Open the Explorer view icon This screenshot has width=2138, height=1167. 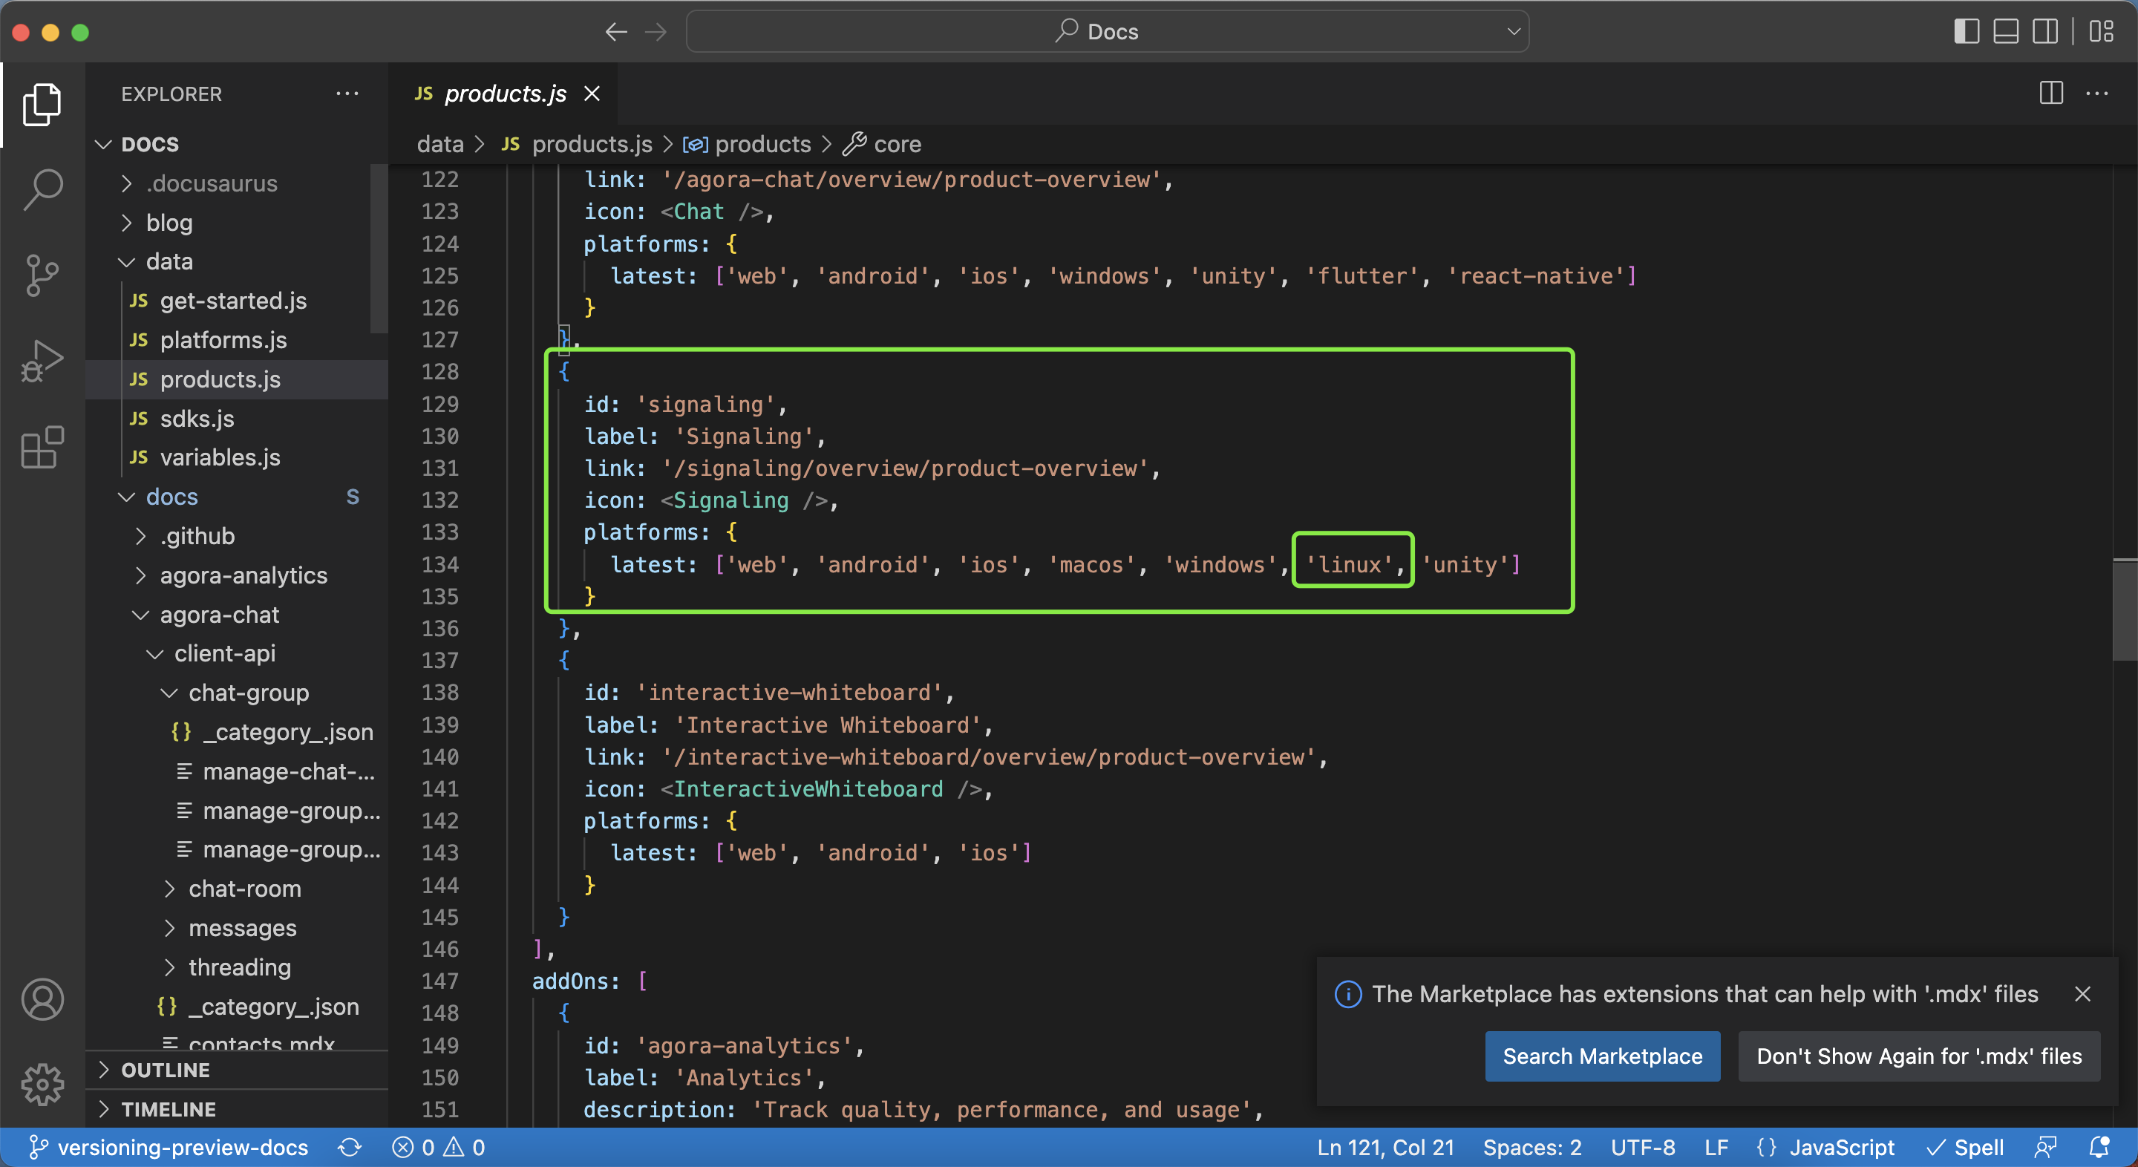(x=41, y=105)
